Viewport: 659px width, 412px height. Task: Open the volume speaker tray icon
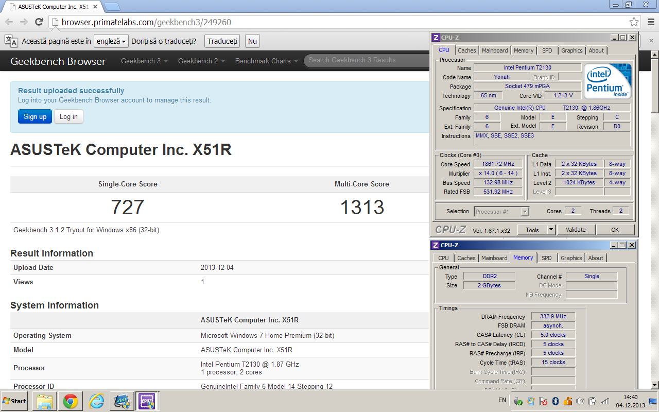point(580,401)
